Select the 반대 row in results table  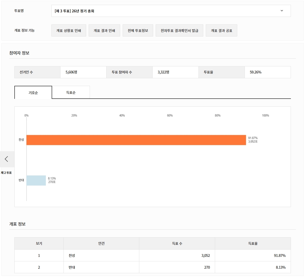click(x=101, y=267)
